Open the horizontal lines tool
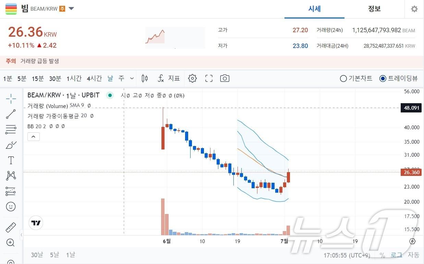This screenshot has height=264, width=424. click(11, 130)
